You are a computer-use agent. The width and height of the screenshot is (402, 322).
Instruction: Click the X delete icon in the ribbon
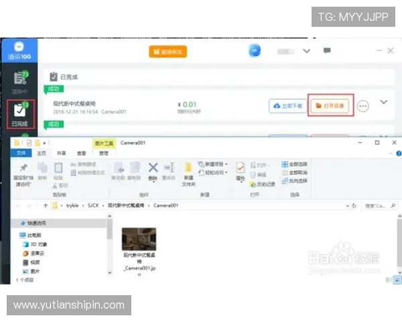click(153, 168)
